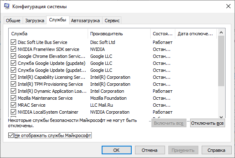The height and width of the screenshot is (158, 235).
Task: Switch to the Сервис tab
Action: coord(112,21)
